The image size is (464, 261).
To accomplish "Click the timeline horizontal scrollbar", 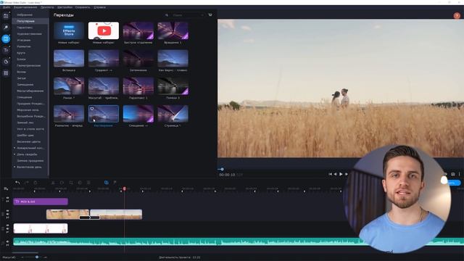I will 25,253.
